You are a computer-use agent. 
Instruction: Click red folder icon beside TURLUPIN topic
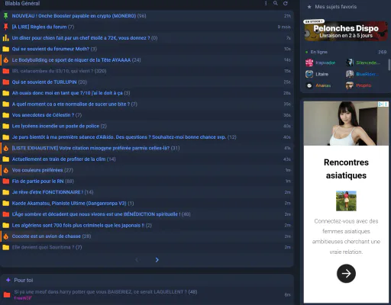click(5, 82)
